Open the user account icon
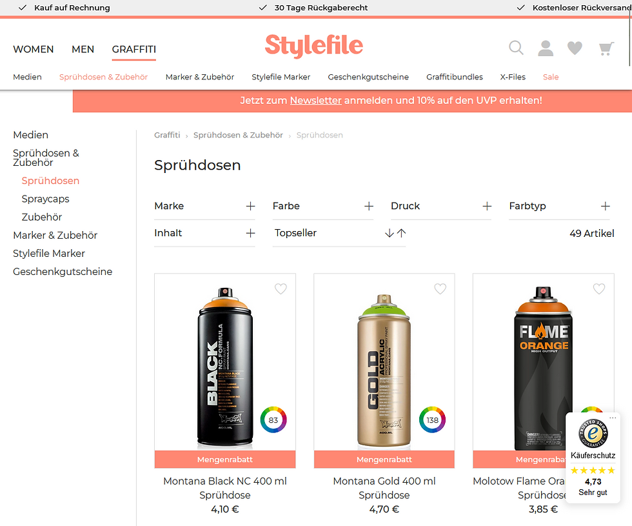The image size is (632, 526). click(546, 48)
